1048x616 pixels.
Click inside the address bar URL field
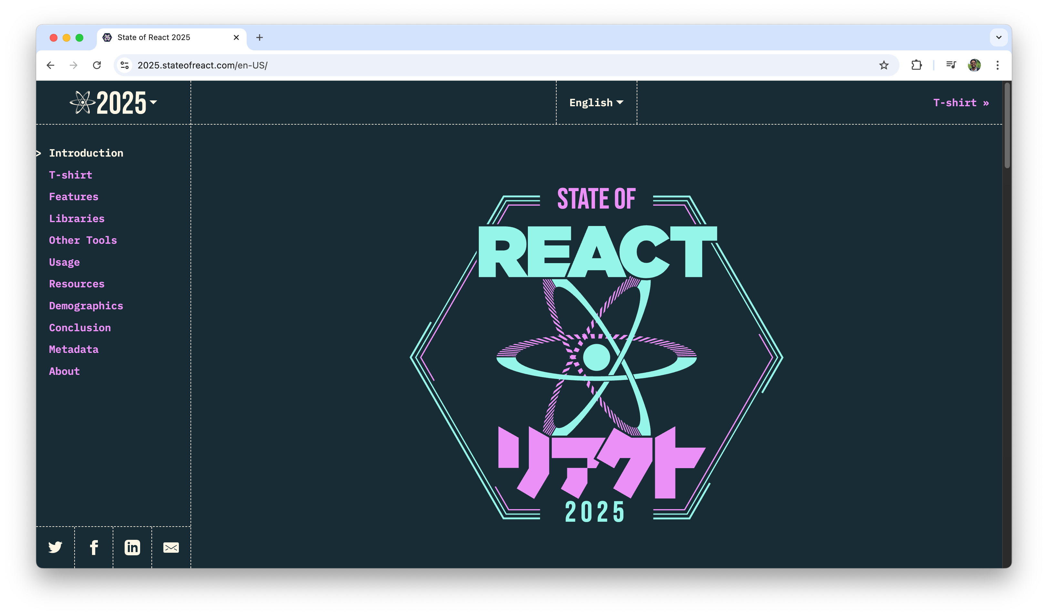pyautogui.click(x=202, y=65)
